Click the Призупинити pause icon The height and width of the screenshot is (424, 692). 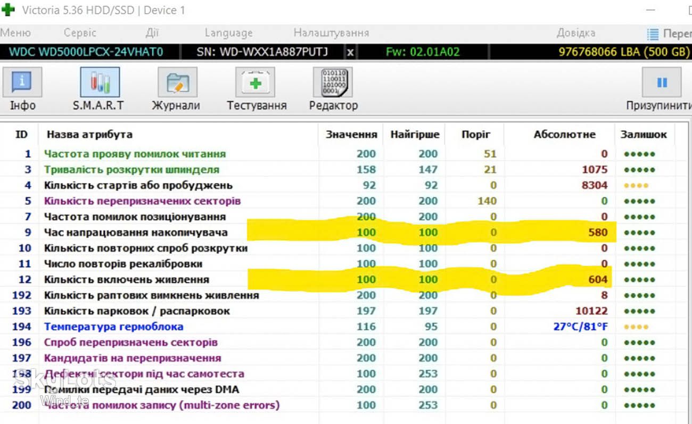pos(662,82)
